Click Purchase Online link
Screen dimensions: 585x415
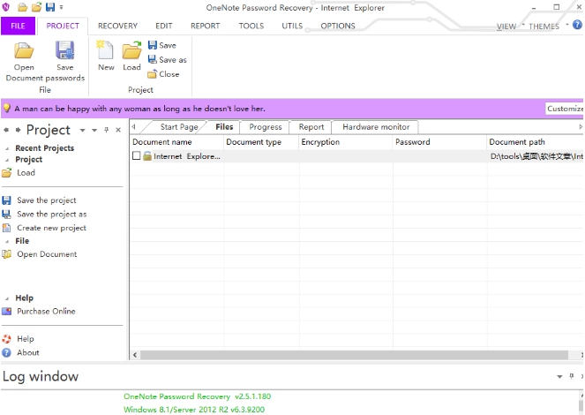pyautogui.click(x=46, y=311)
